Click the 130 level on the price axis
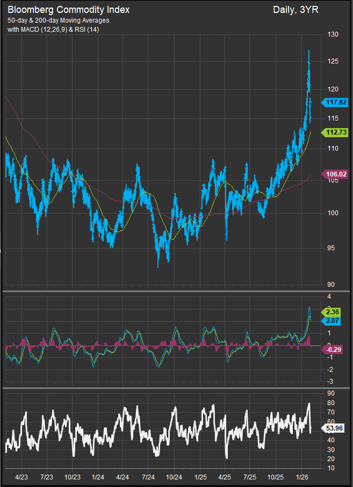 (x=333, y=35)
